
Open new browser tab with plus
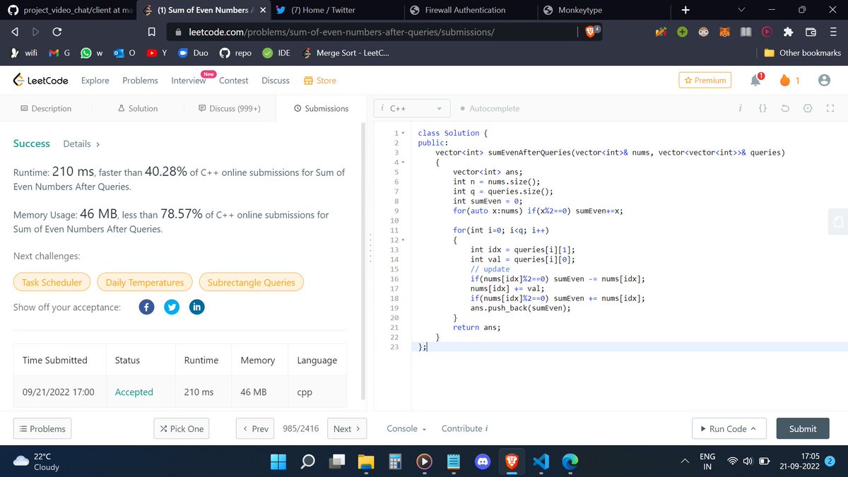(x=684, y=10)
